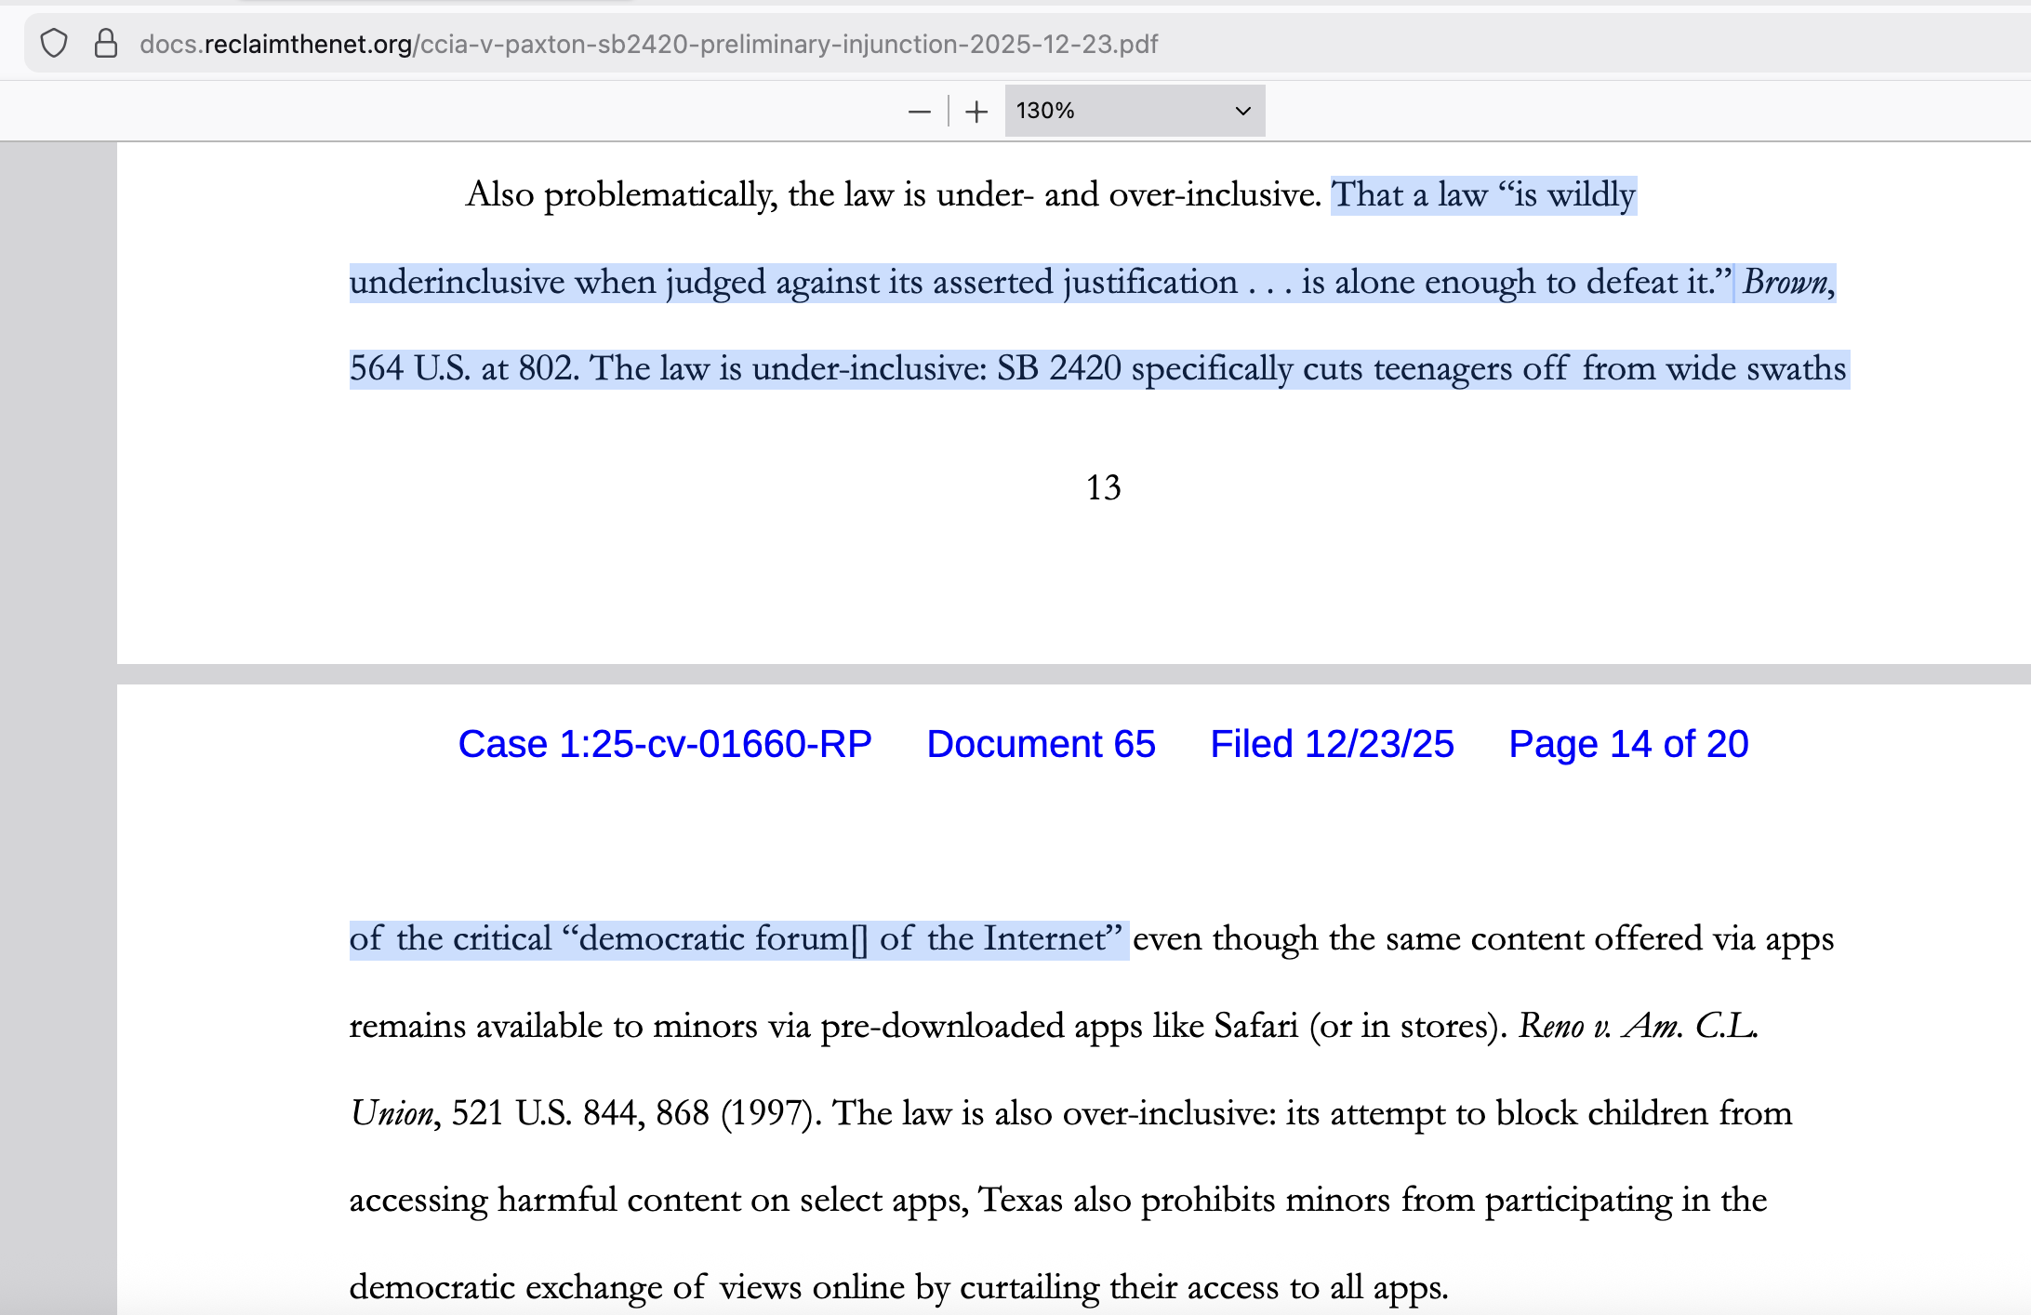Click the Page 14 of 20 header text
Screen dimensions: 2031x1315
pyautogui.click(x=1628, y=744)
